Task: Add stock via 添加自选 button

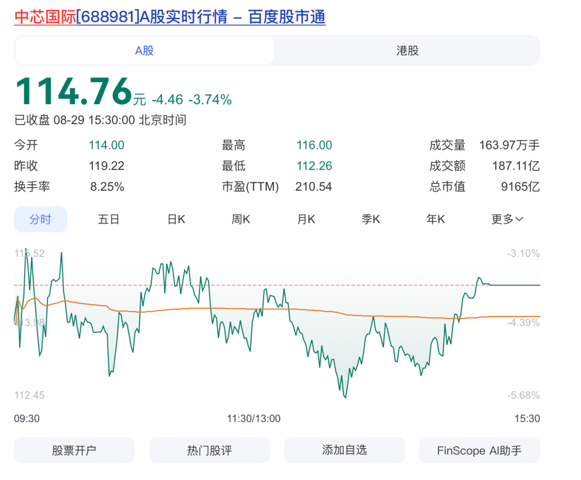Action: click(344, 450)
